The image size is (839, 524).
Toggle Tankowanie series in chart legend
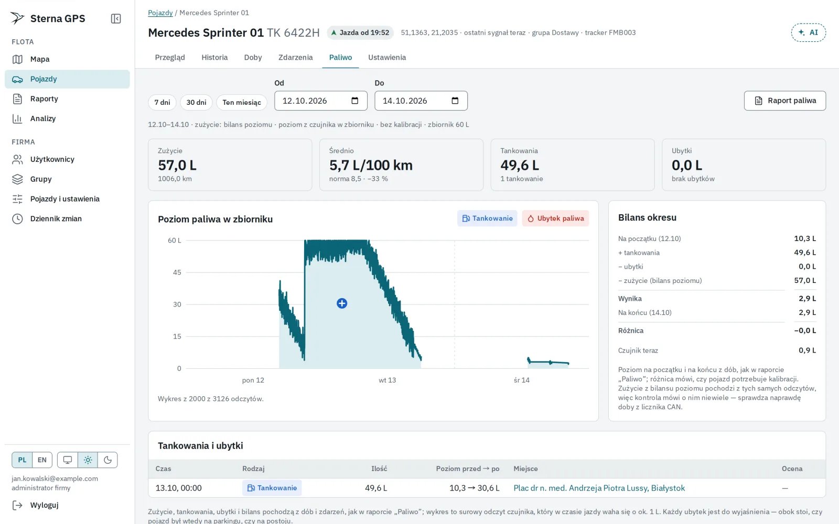pos(487,219)
